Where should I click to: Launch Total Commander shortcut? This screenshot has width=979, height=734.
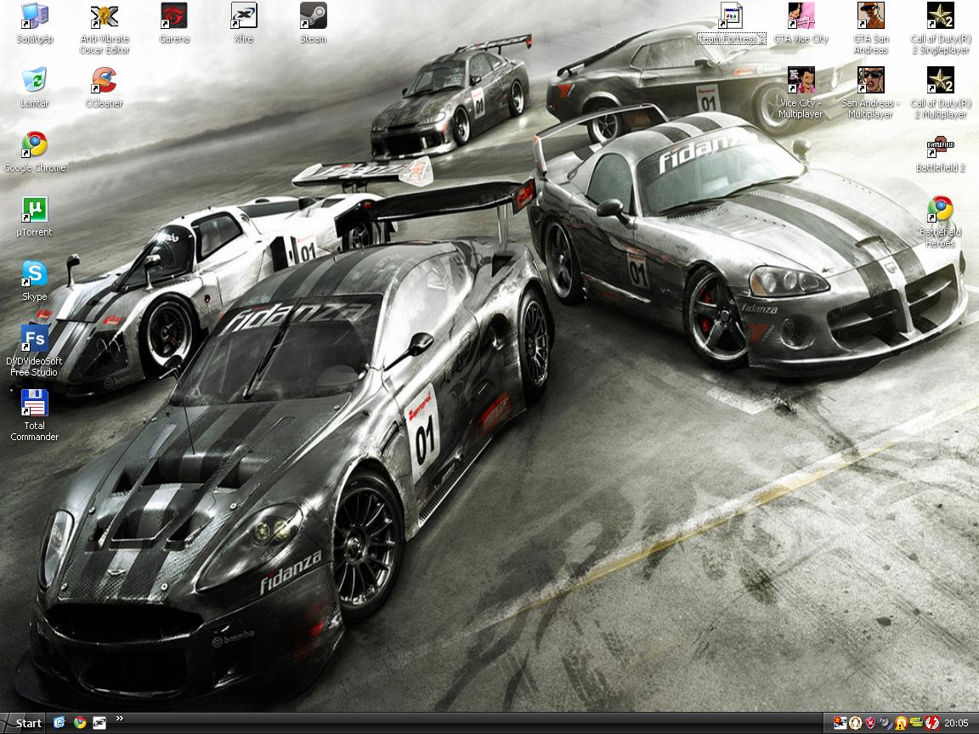point(34,415)
